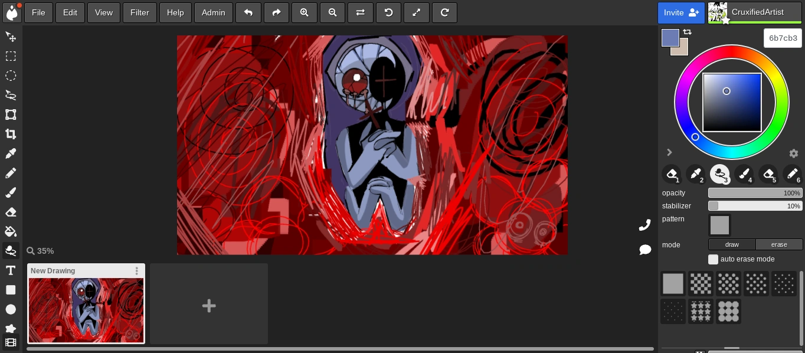
Task: Click the Invite button
Action: pos(681,12)
